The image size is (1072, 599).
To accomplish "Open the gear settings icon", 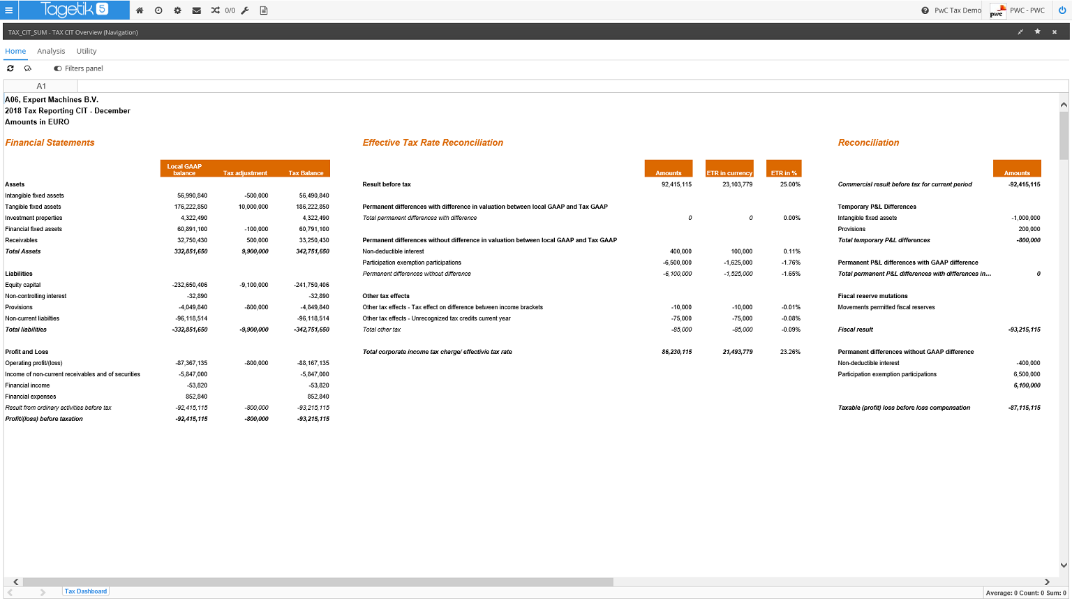I will [177, 10].
